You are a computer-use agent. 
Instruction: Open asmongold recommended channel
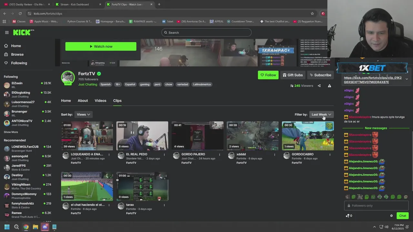27,158
